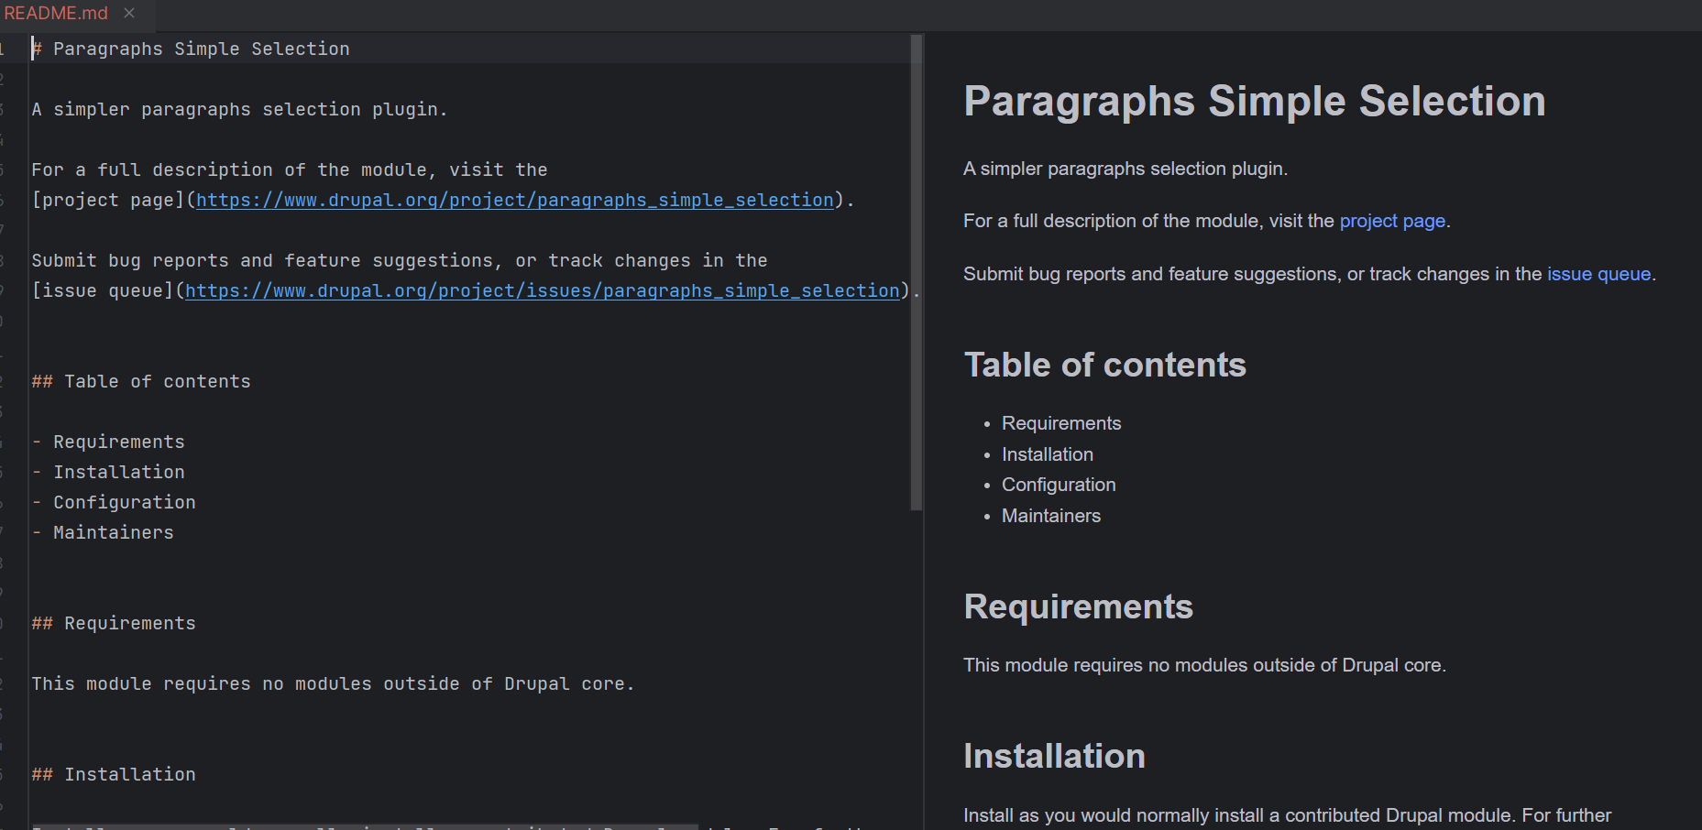Screen dimensions: 1702x830
Task: Click '- Maintainers' list item in the editor
Action: tap(113, 532)
